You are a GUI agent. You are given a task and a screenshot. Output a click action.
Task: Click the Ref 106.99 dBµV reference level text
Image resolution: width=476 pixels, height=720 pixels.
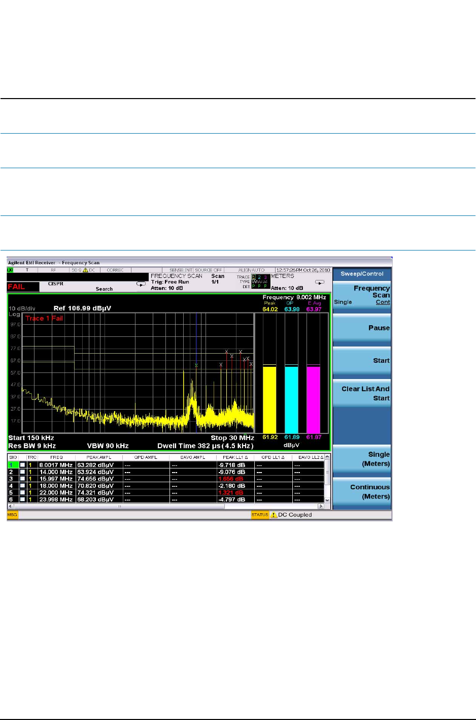click(x=82, y=308)
